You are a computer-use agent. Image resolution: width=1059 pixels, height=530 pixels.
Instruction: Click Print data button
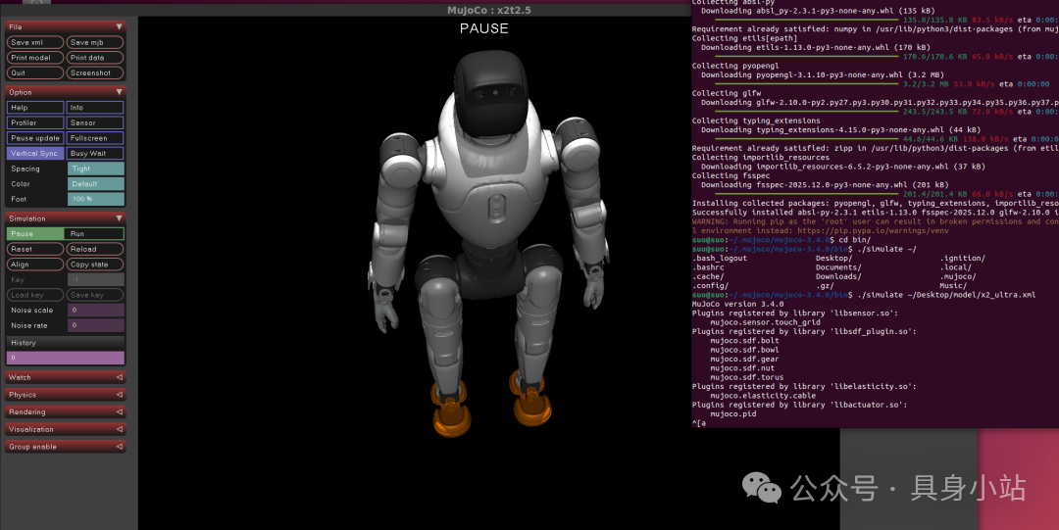click(x=94, y=58)
